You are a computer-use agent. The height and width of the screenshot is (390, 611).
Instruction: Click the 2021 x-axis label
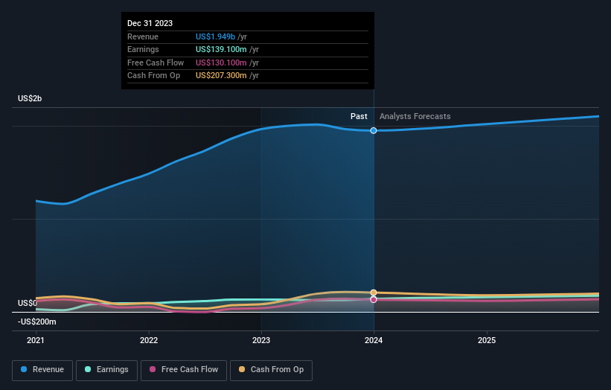click(36, 341)
